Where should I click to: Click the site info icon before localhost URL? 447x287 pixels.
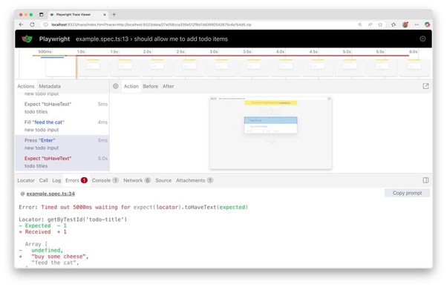tap(45, 24)
